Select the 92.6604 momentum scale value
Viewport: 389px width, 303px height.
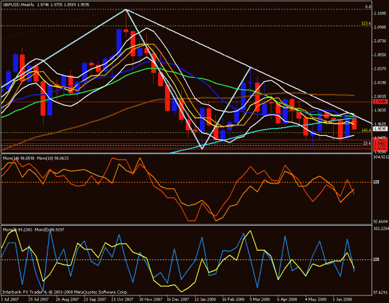click(x=380, y=221)
